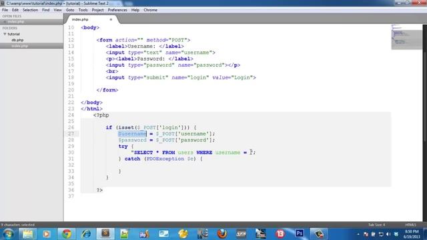Click the closing ?> tag
427x240 pixels.
point(99,190)
